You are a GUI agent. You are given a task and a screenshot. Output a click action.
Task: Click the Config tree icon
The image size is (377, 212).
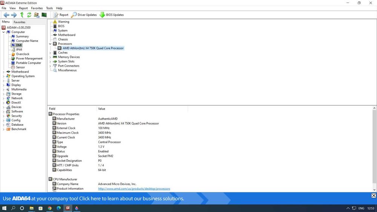tap(8, 120)
